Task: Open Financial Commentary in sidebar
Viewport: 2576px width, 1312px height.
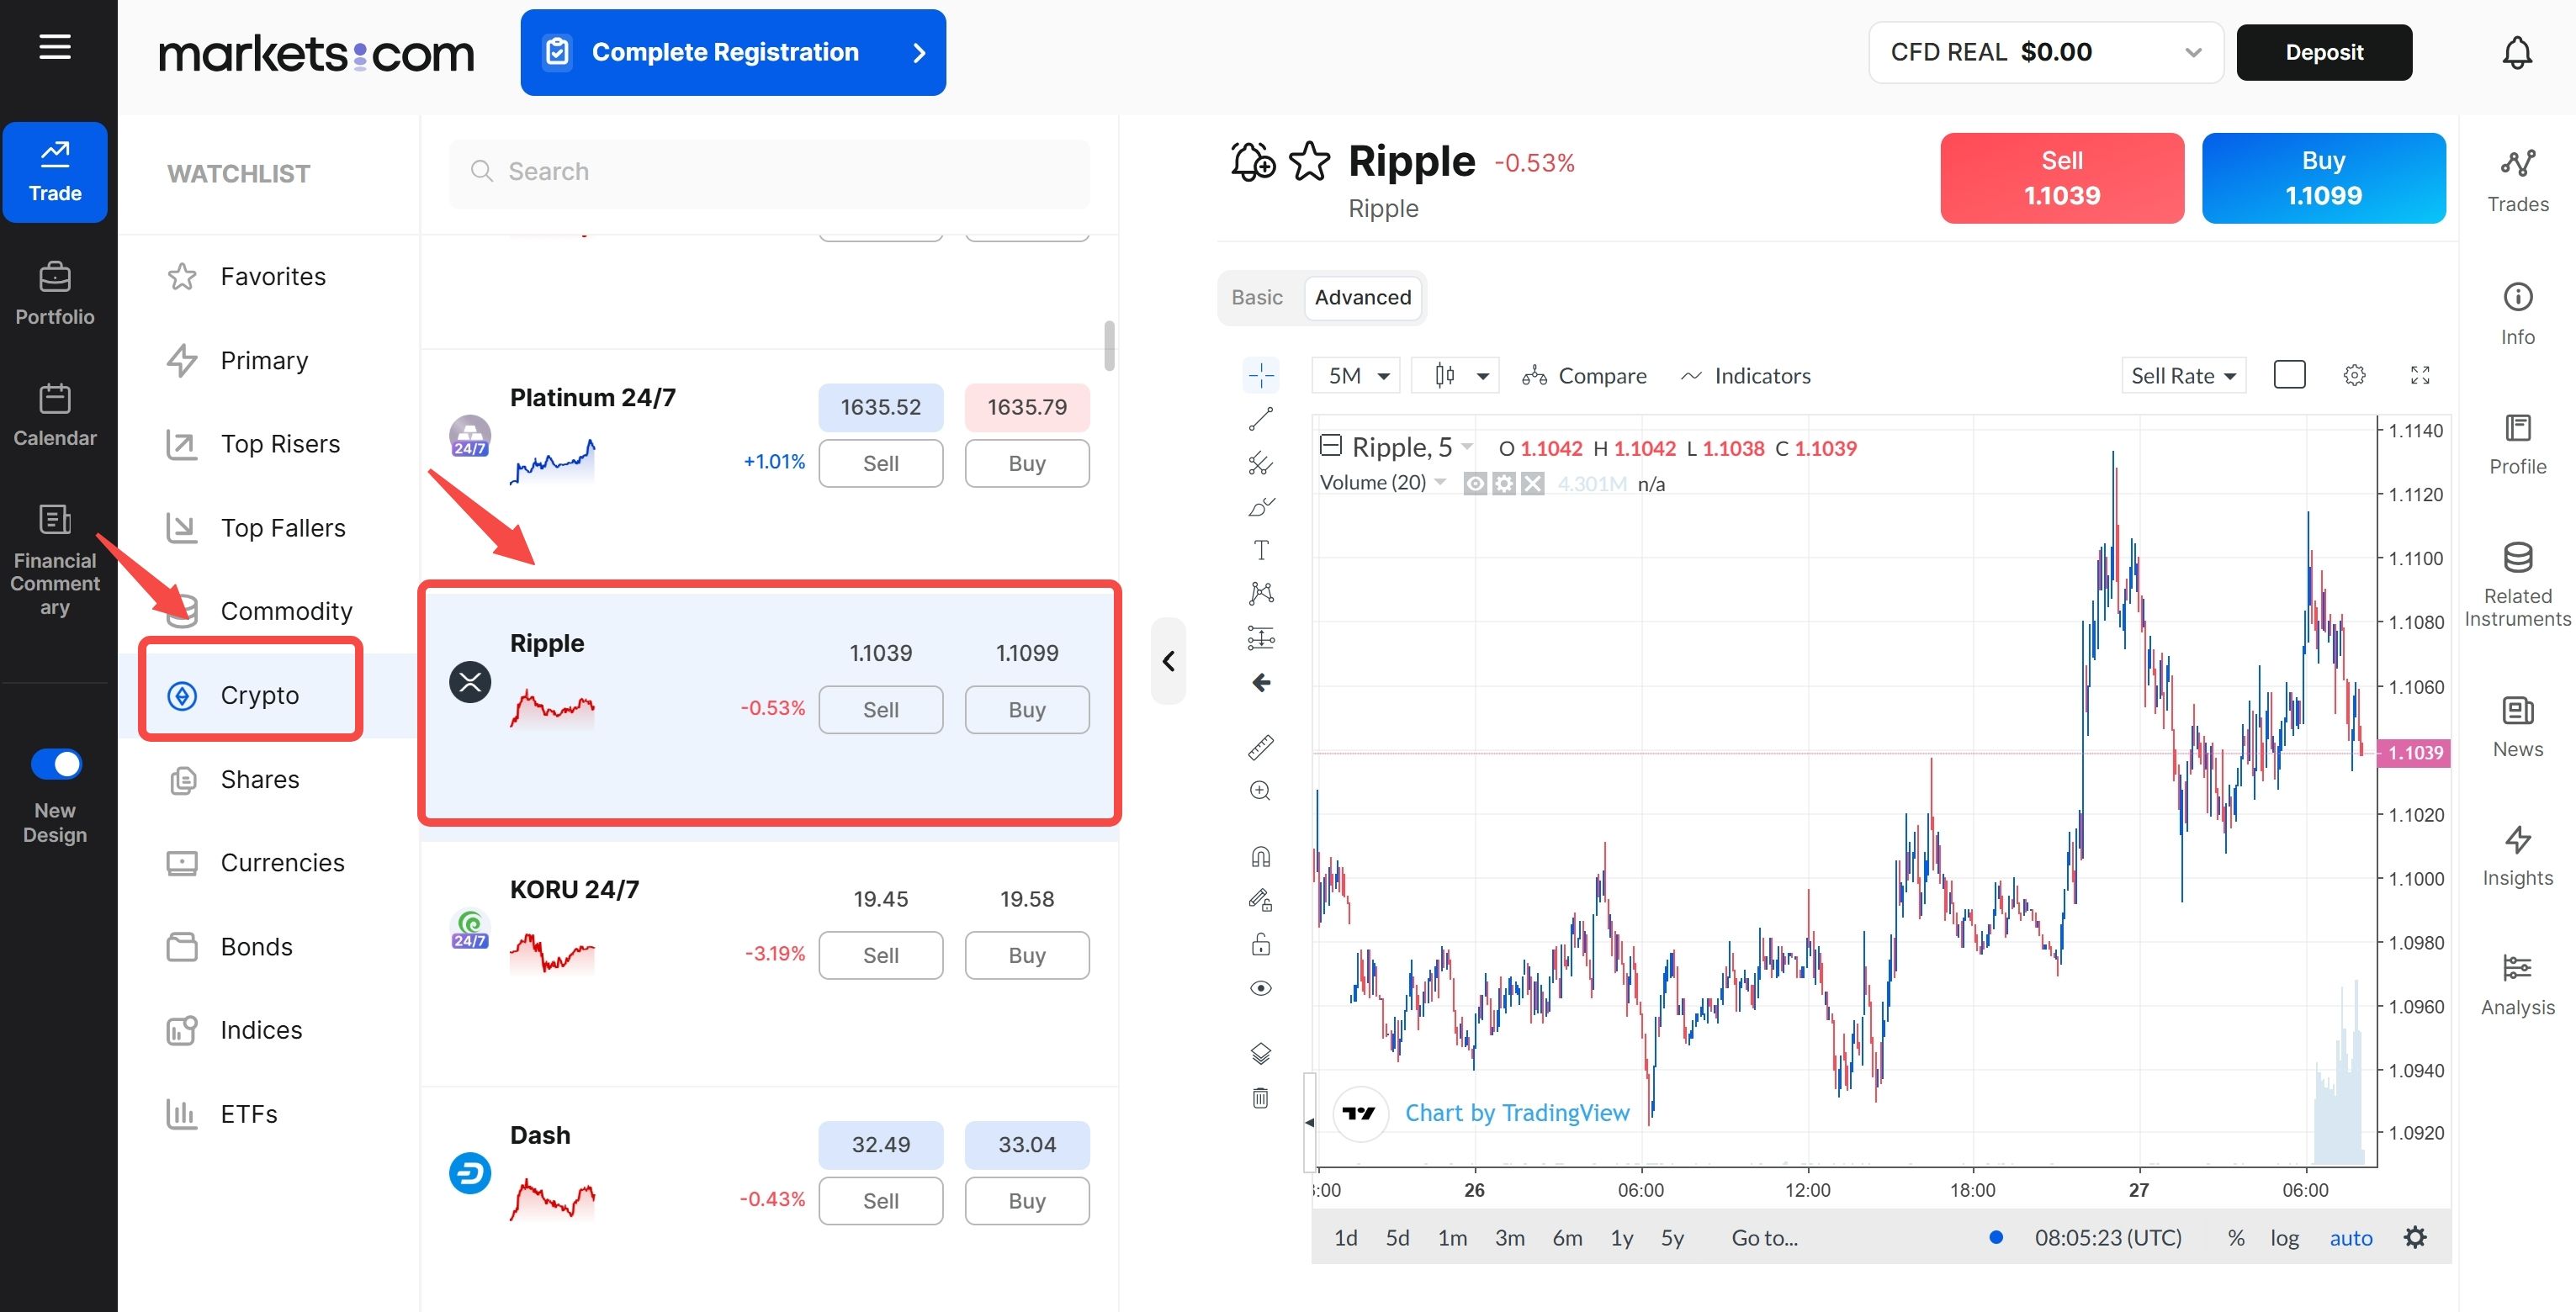Action: click(55, 560)
